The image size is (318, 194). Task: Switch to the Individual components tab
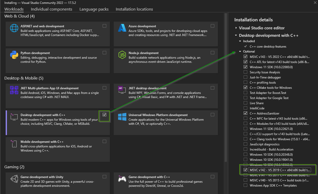tap(51, 9)
